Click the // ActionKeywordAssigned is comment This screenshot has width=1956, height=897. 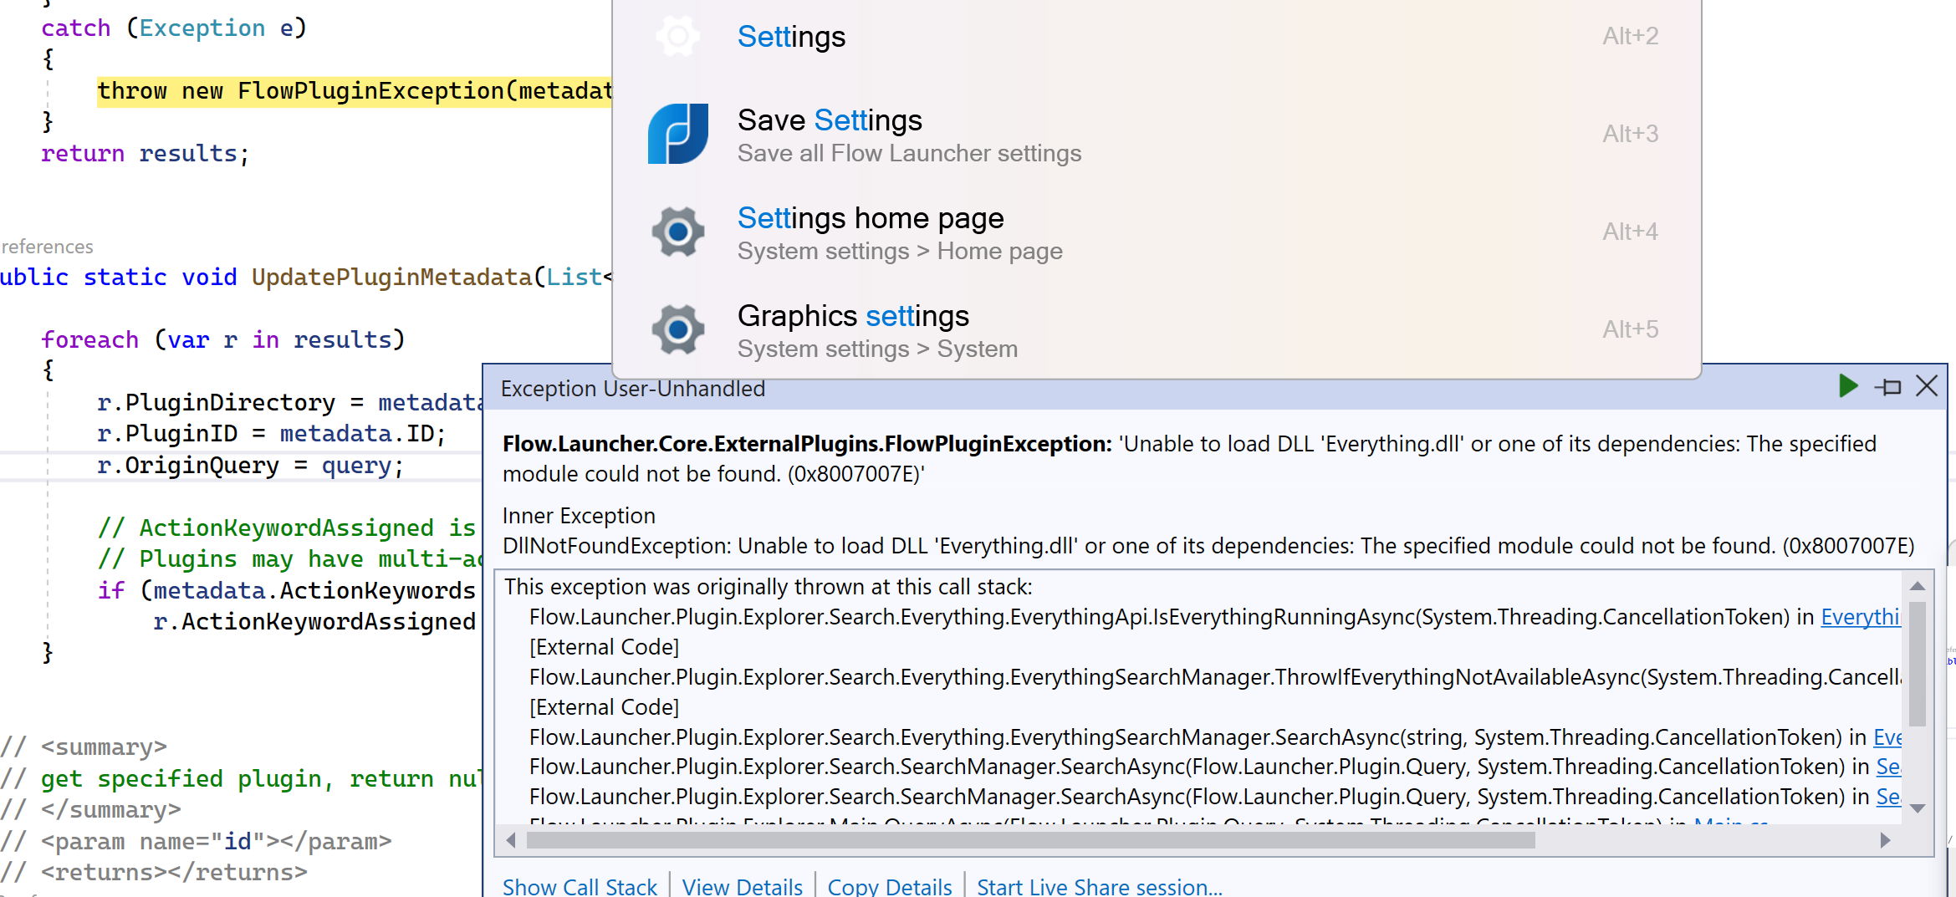287,528
